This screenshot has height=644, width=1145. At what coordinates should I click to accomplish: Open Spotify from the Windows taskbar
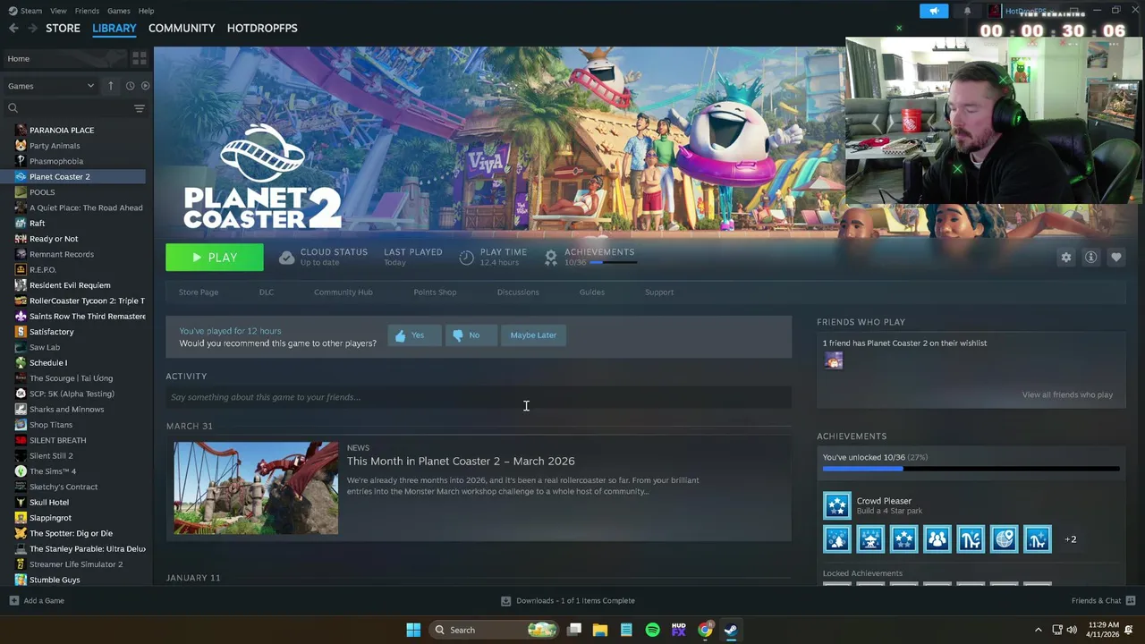tap(652, 630)
